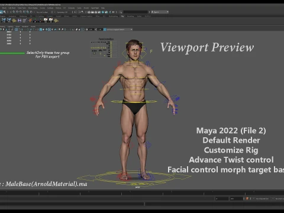Click the playback range end field
Viewport: 284px width, 213px height.
[237, 199]
